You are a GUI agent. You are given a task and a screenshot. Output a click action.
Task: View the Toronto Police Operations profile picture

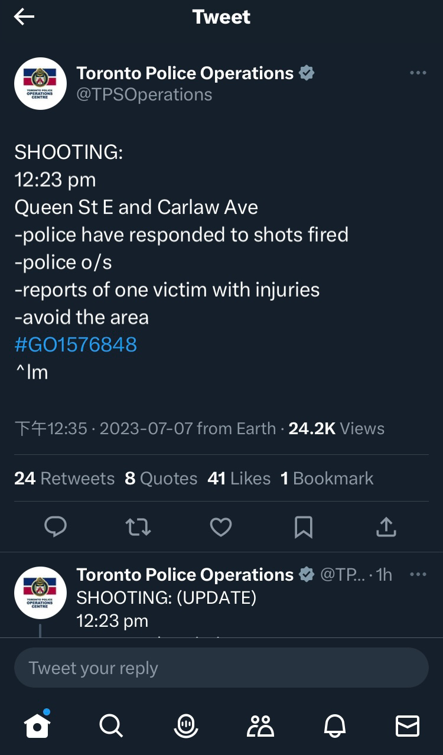(x=40, y=83)
